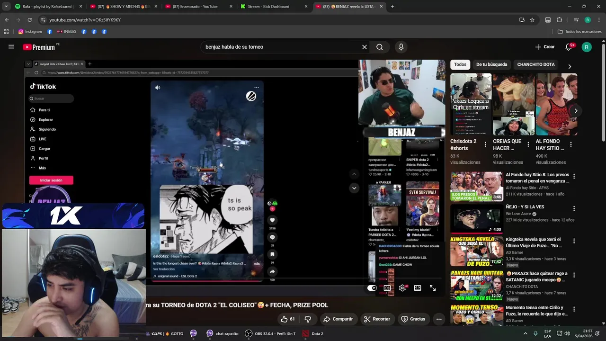
Task: Install the page as an app
Action: 522,20
